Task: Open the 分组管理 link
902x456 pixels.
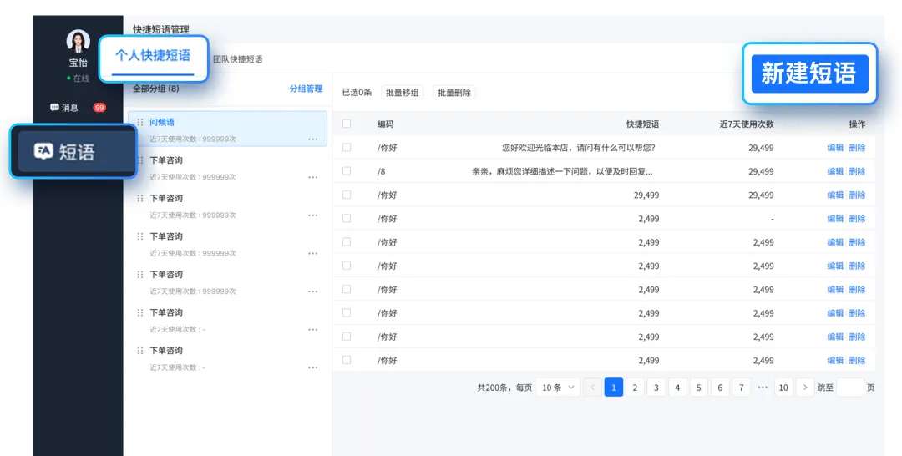Action: click(x=306, y=89)
